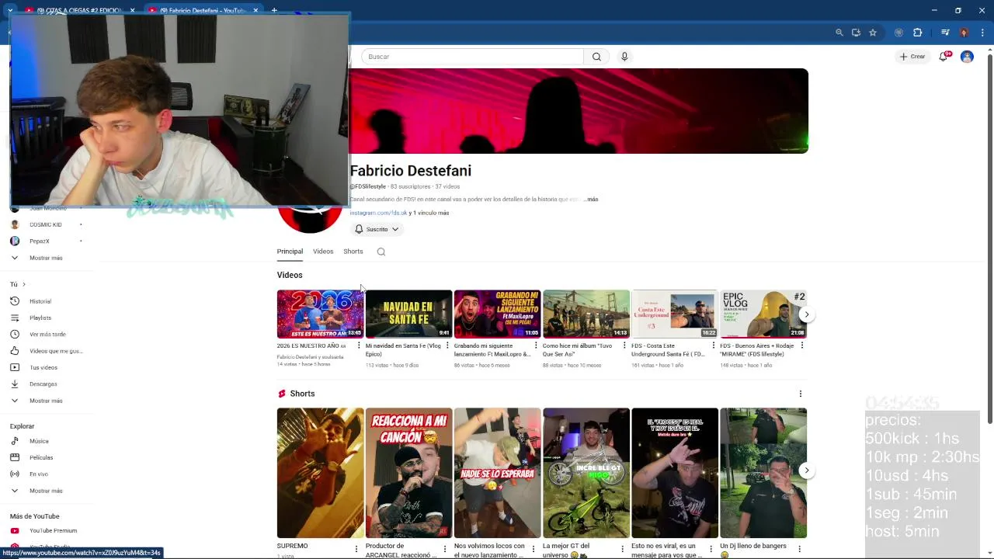Click the search magnifier button
This screenshot has width=994, height=559.
point(596,57)
